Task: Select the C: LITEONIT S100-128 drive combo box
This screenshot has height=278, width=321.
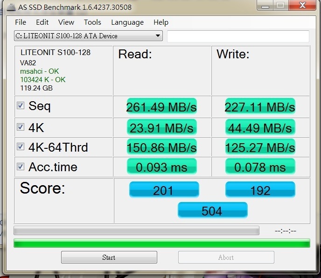Action: [88, 36]
